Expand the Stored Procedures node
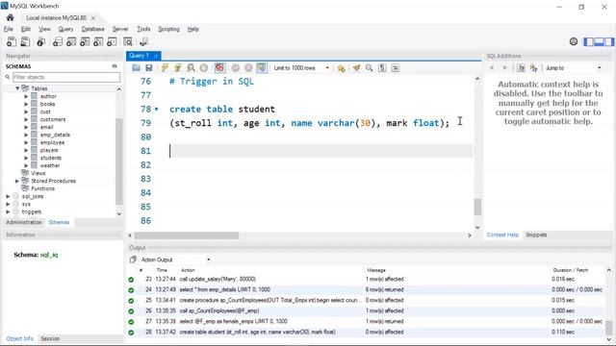The height and width of the screenshot is (346, 616). [17, 181]
